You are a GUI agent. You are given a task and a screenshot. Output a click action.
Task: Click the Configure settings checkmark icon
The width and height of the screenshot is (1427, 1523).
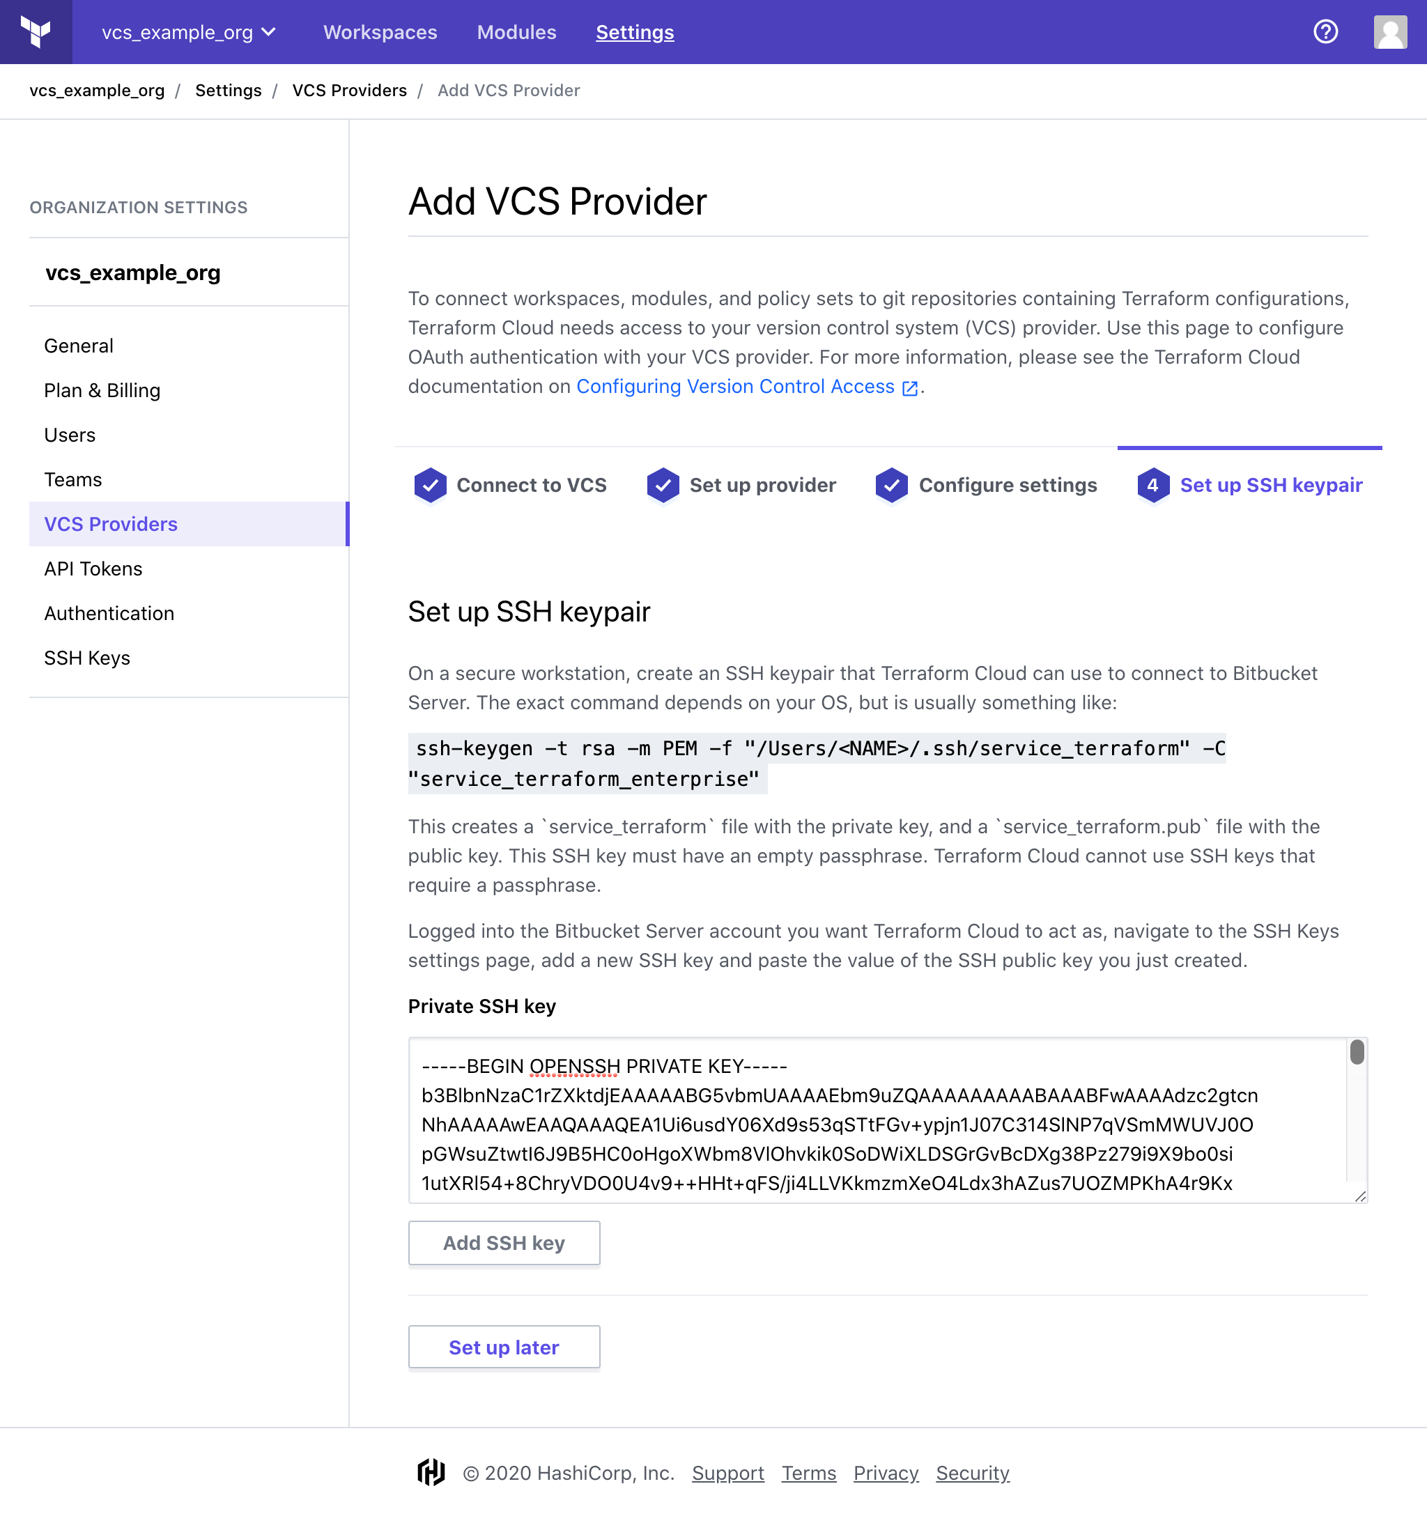coord(892,484)
